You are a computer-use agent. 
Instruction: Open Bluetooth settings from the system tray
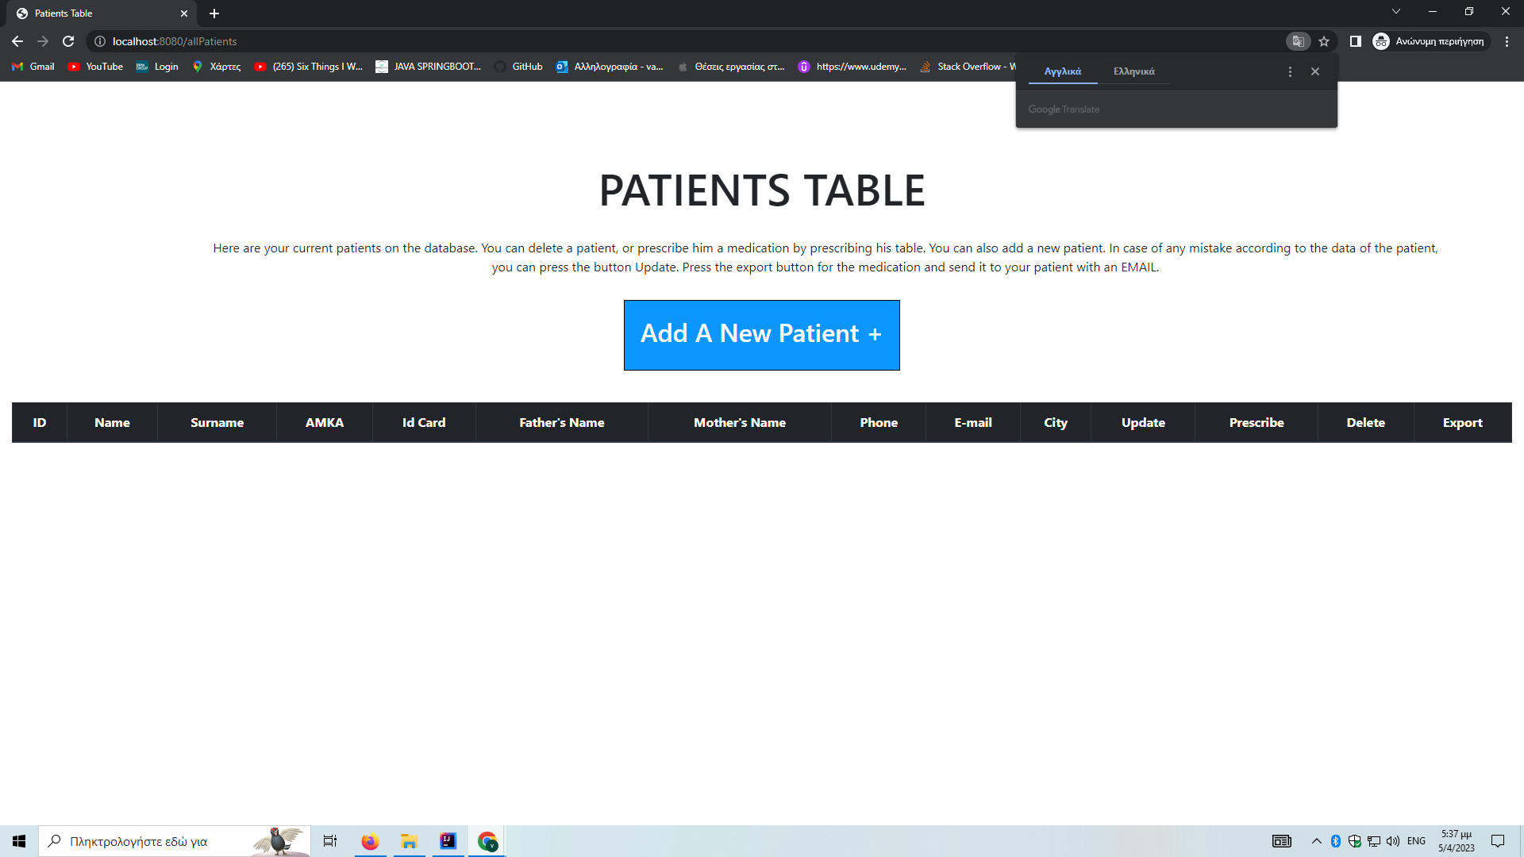pos(1335,840)
